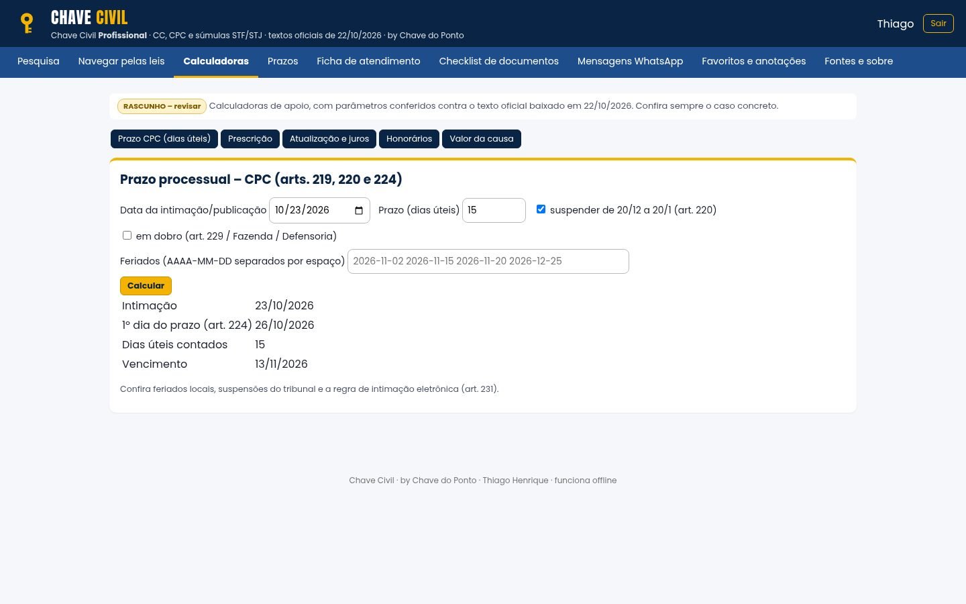This screenshot has width=966, height=604.
Task: Open the Atualização e juros calculator
Action: coord(329,139)
